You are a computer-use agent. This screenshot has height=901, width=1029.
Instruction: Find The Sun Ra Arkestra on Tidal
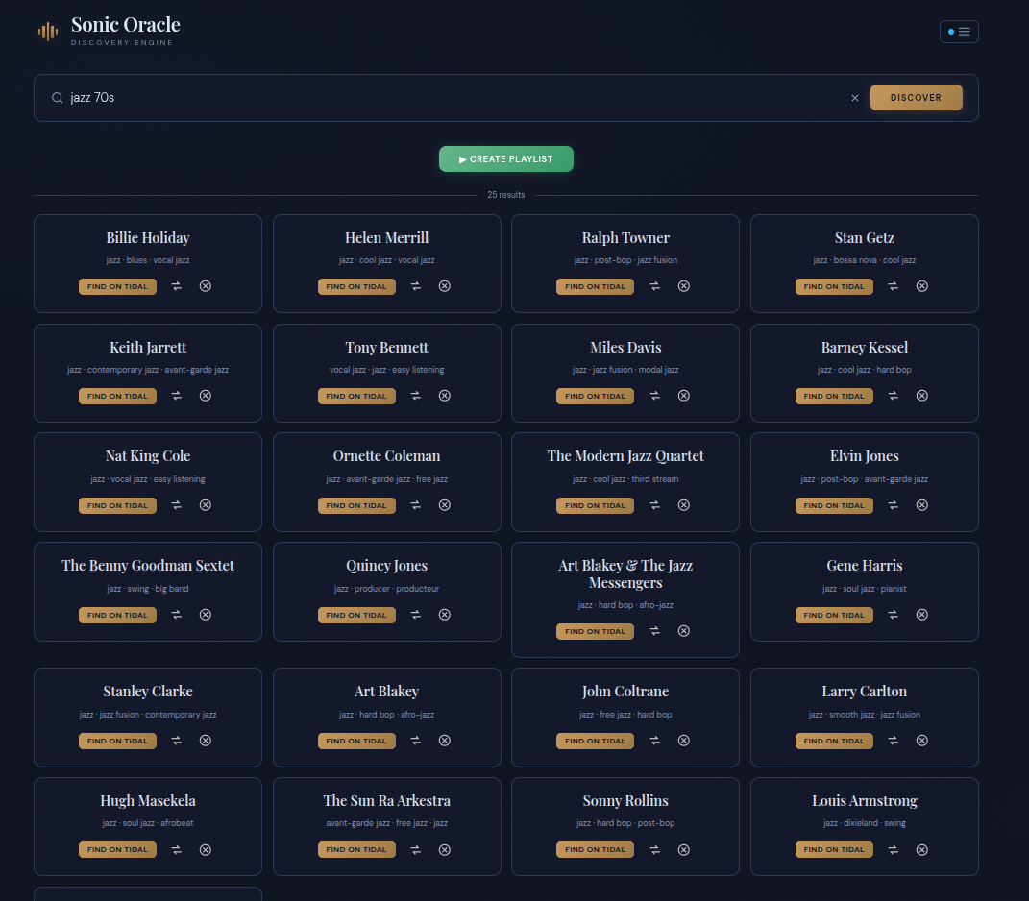(356, 850)
